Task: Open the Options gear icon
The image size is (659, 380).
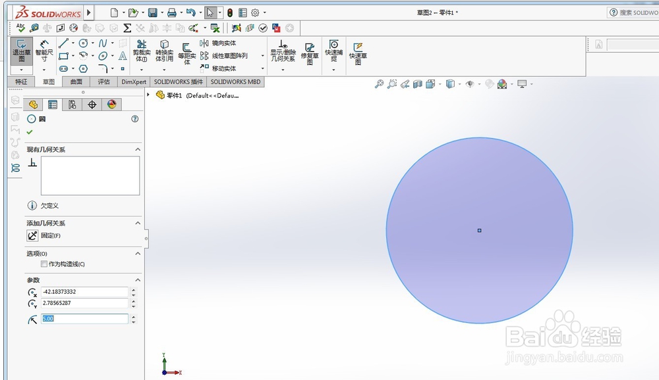Action: [x=255, y=13]
